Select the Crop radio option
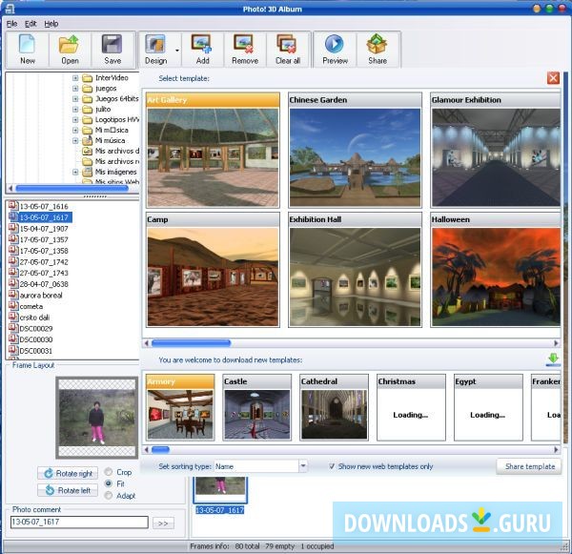This screenshot has height=554, width=572. click(109, 472)
